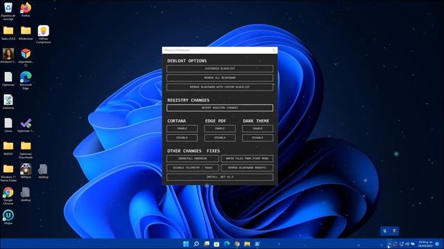Viewport: 444px width, 249px height.
Task: Click Remove Bloatware Regkeys button
Action: click(x=247, y=167)
